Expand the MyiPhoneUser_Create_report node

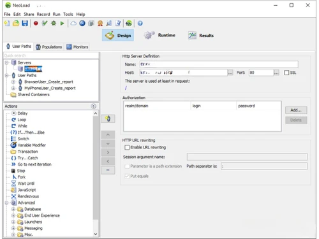point(13,88)
